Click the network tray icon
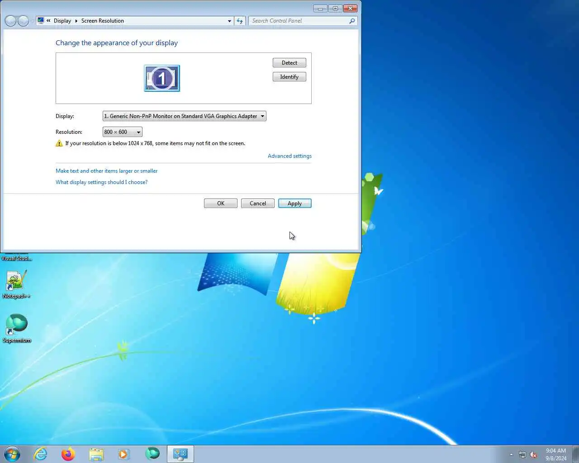 click(522, 455)
